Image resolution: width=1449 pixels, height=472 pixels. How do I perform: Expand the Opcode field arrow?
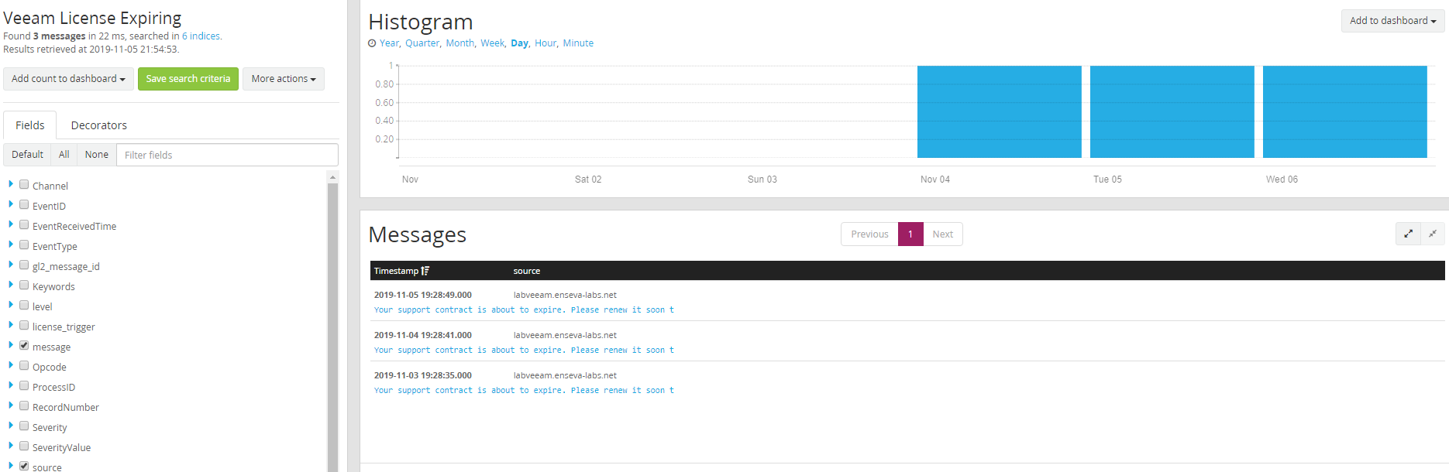[11, 365]
